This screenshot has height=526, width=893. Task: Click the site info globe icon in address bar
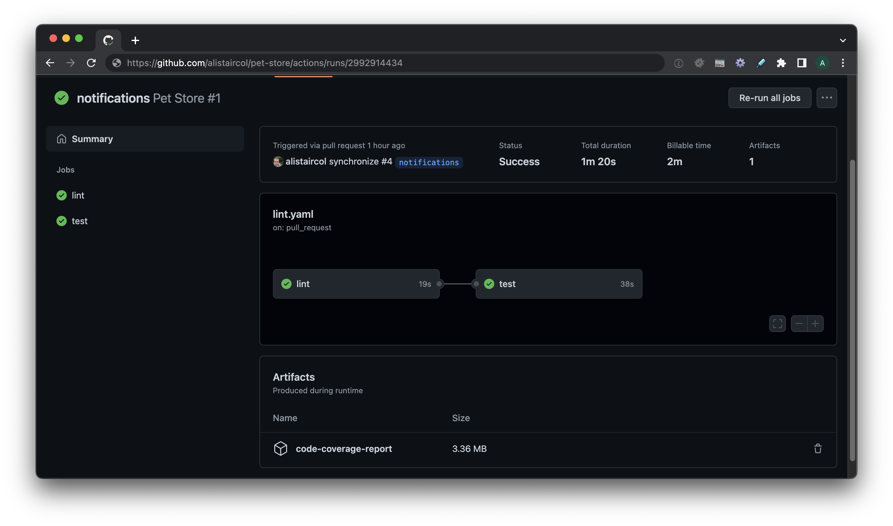point(116,63)
